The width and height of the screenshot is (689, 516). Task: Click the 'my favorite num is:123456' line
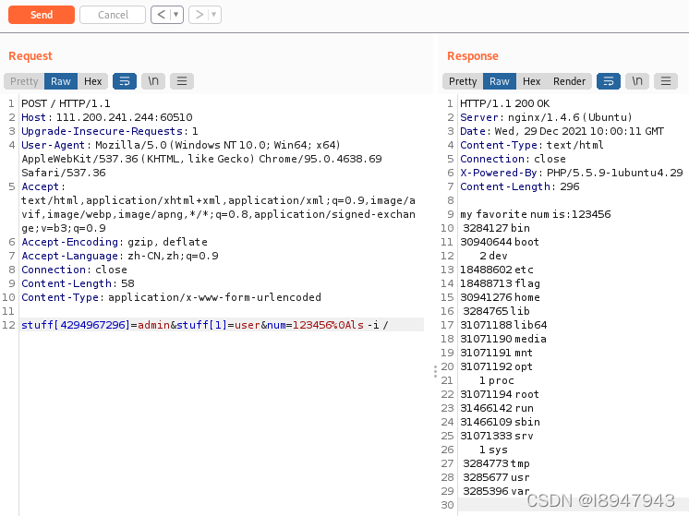(x=535, y=214)
